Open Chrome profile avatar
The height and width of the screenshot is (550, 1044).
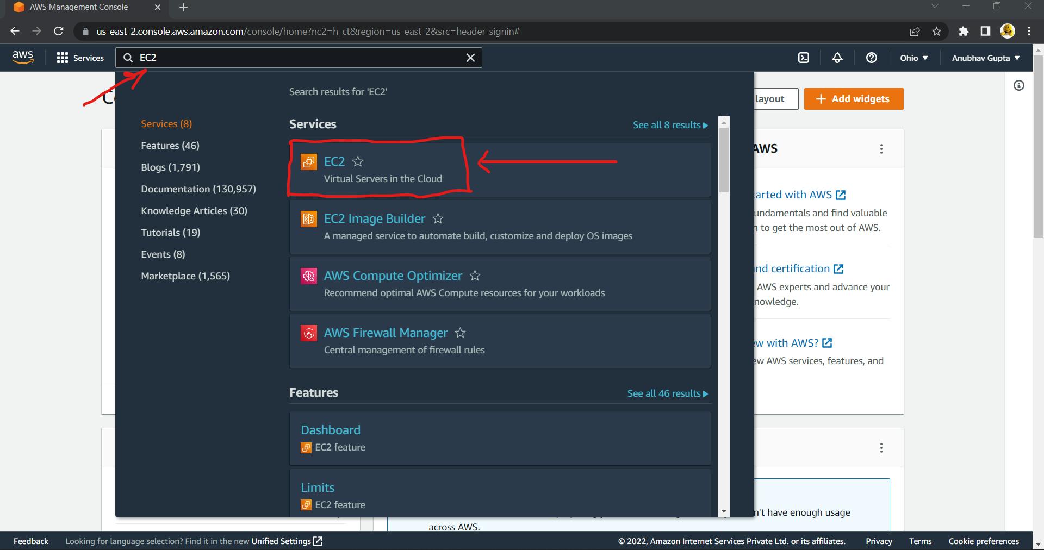pyautogui.click(x=1008, y=32)
